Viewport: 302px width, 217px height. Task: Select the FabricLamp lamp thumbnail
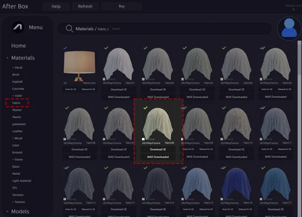click(80, 66)
